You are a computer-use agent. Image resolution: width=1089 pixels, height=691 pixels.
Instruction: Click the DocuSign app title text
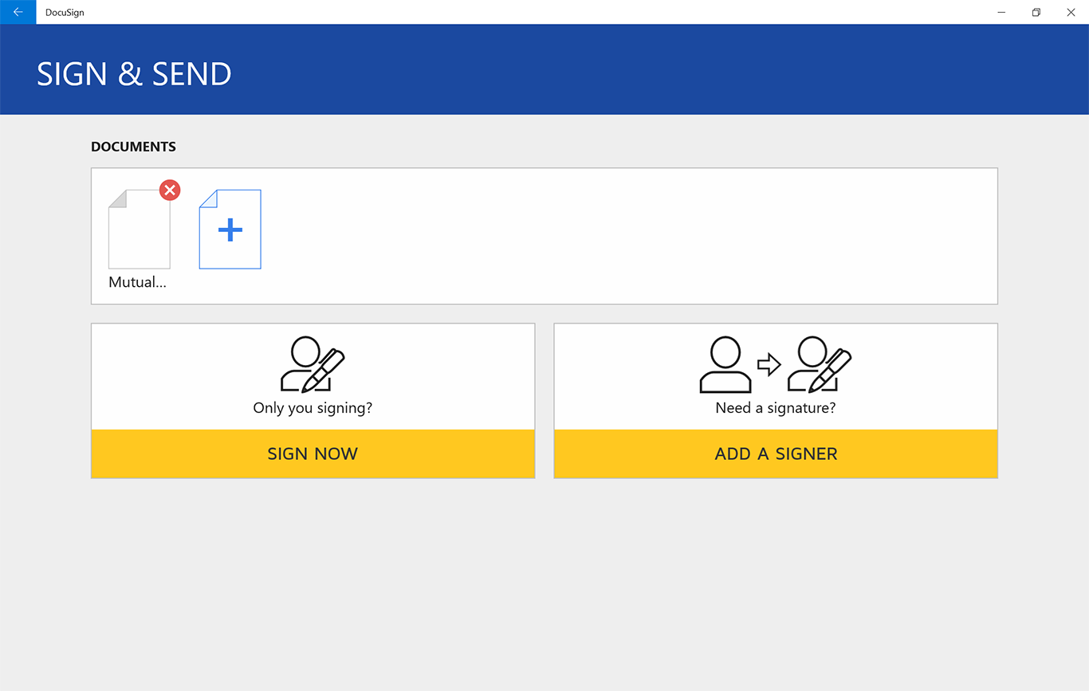65,12
